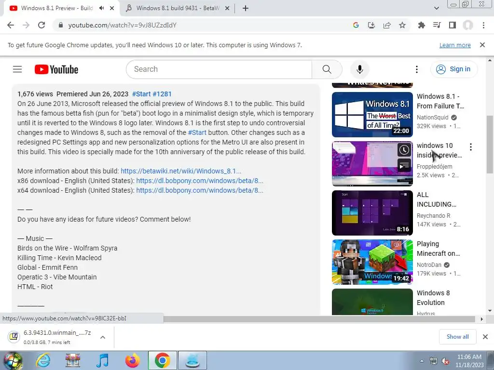Image resolution: width=494 pixels, height=370 pixels.
Task: Open the music note app in taskbar
Action: tap(102, 360)
